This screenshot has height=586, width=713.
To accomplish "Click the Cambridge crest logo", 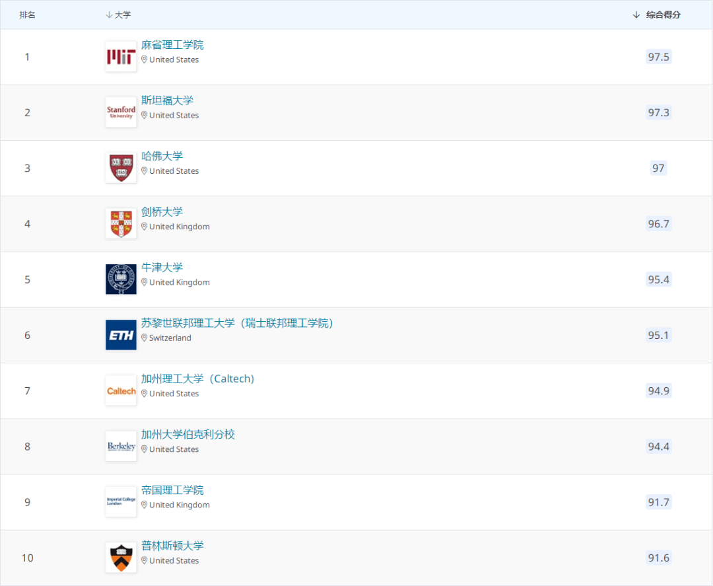I will (121, 223).
